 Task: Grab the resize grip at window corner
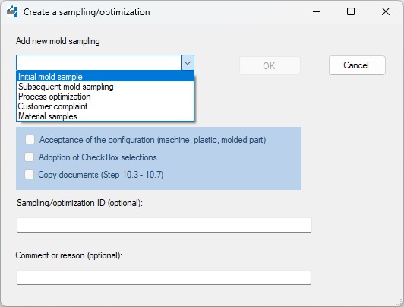(x=399, y=302)
